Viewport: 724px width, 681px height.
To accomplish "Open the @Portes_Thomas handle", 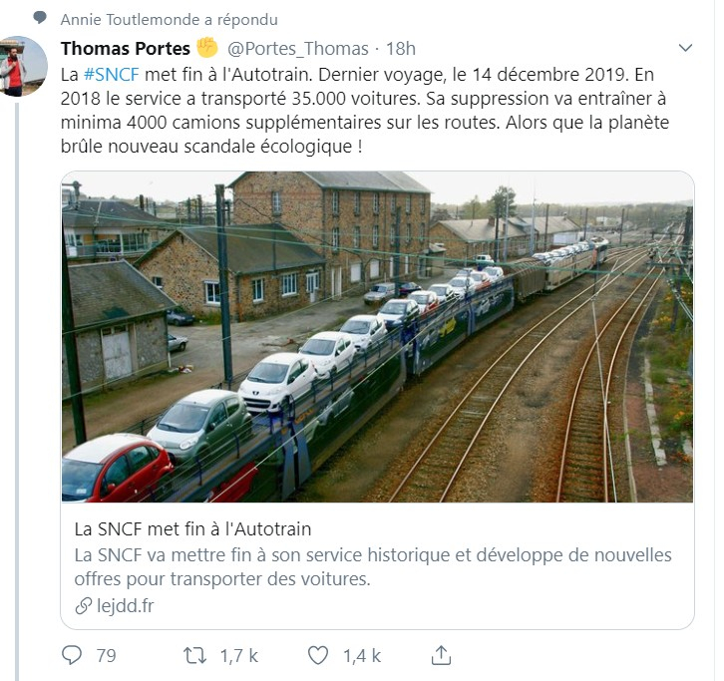I will (x=298, y=49).
